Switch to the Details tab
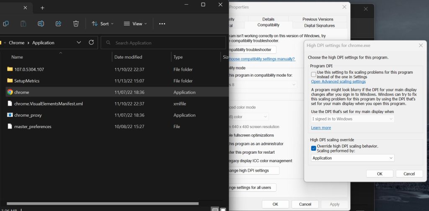This screenshot has height=211, width=429. (x=268, y=19)
